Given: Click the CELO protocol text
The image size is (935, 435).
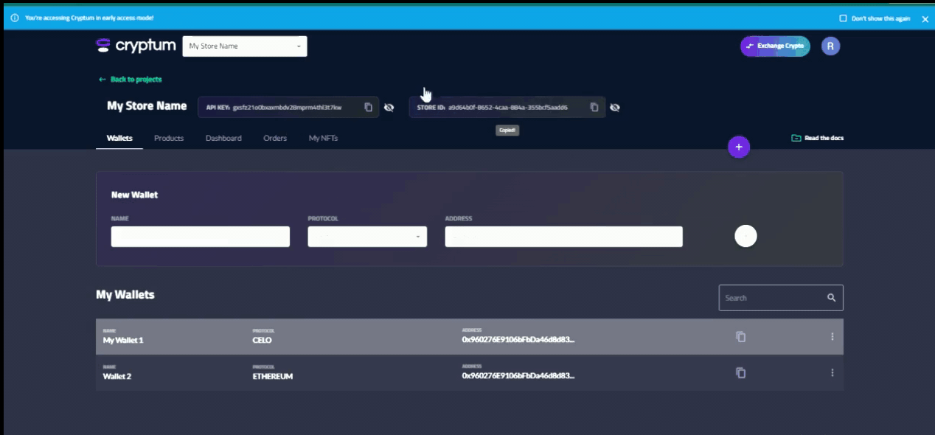Looking at the screenshot, I should click(263, 340).
